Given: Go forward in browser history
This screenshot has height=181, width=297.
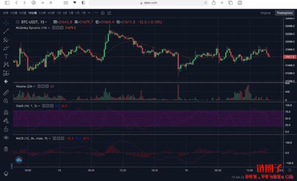Looking at the screenshot, I should 24,3.
